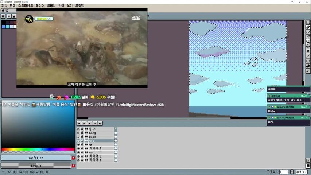Open the 레이어 menu

pos(40,6)
